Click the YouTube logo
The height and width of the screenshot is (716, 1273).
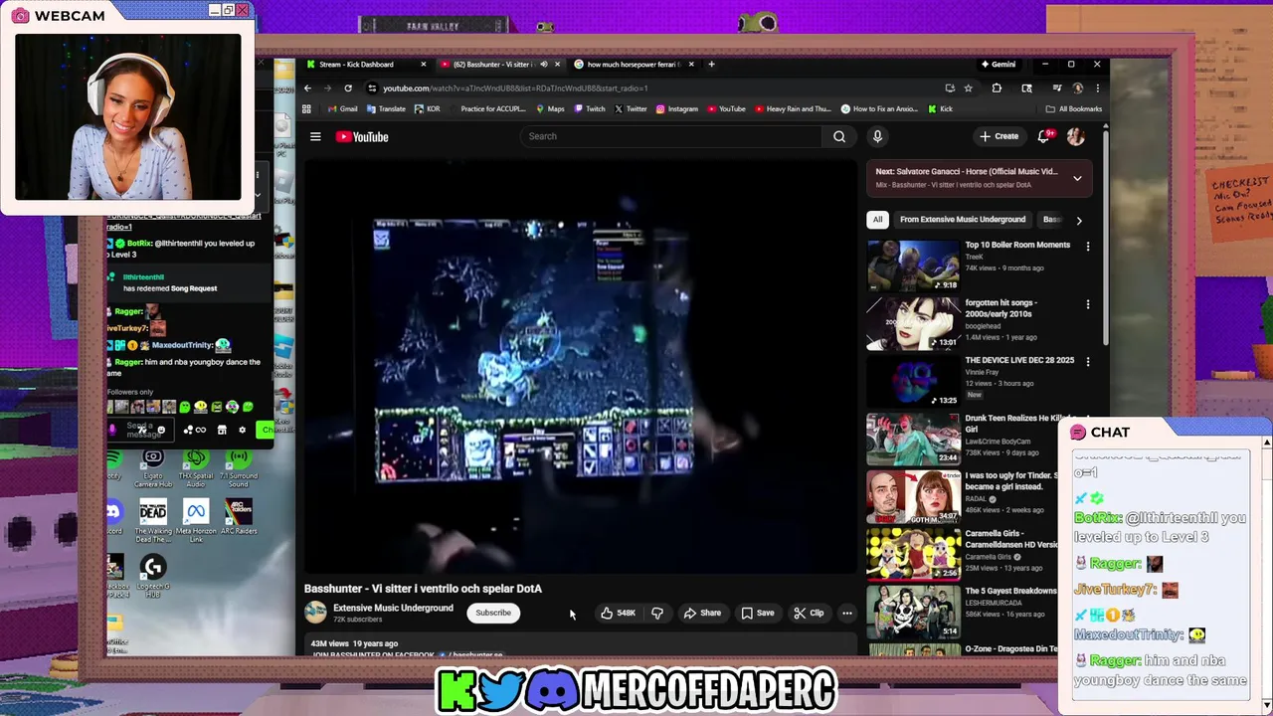(362, 136)
